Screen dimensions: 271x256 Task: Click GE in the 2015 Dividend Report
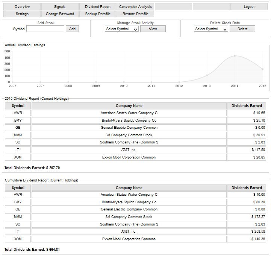click(18, 128)
